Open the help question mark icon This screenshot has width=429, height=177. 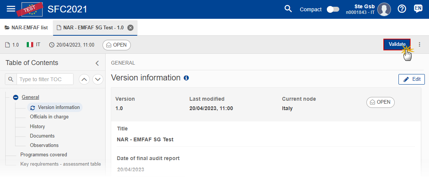(401, 9)
